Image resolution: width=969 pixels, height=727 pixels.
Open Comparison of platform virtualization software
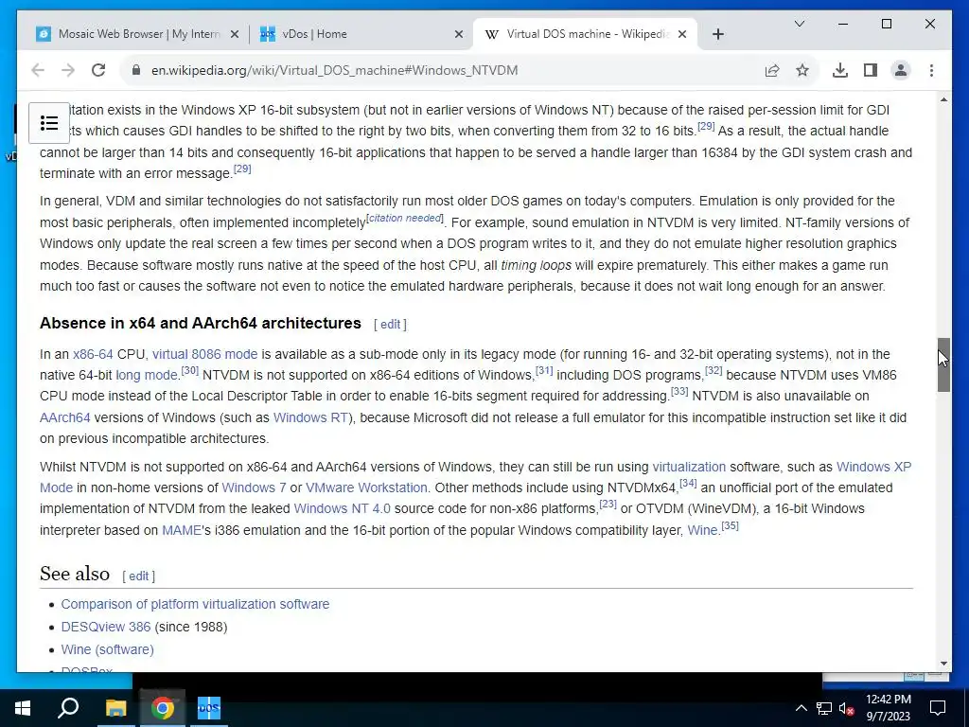pos(195,604)
